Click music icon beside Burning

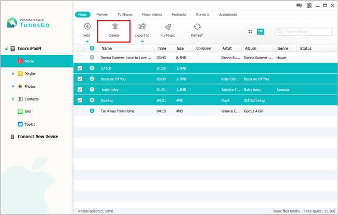point(92,100)
